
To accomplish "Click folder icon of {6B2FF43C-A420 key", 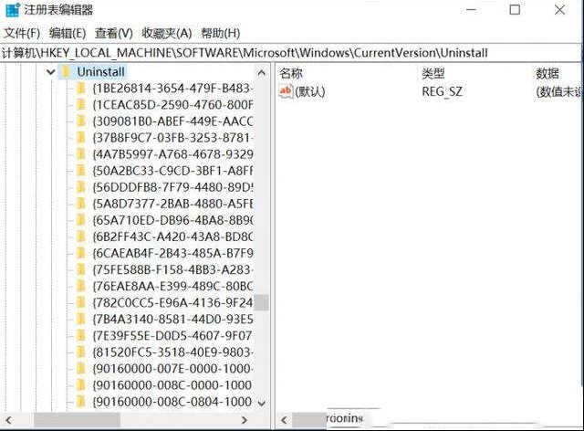I will click(x=80, y=237).
